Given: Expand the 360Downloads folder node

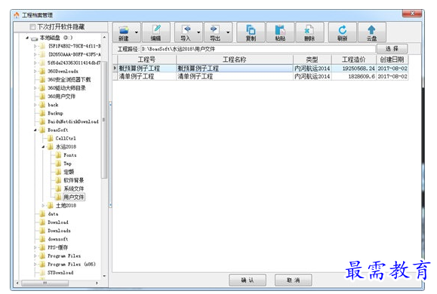Looking at the screenshot, I should pyautogui.click(x=35, y=72).
